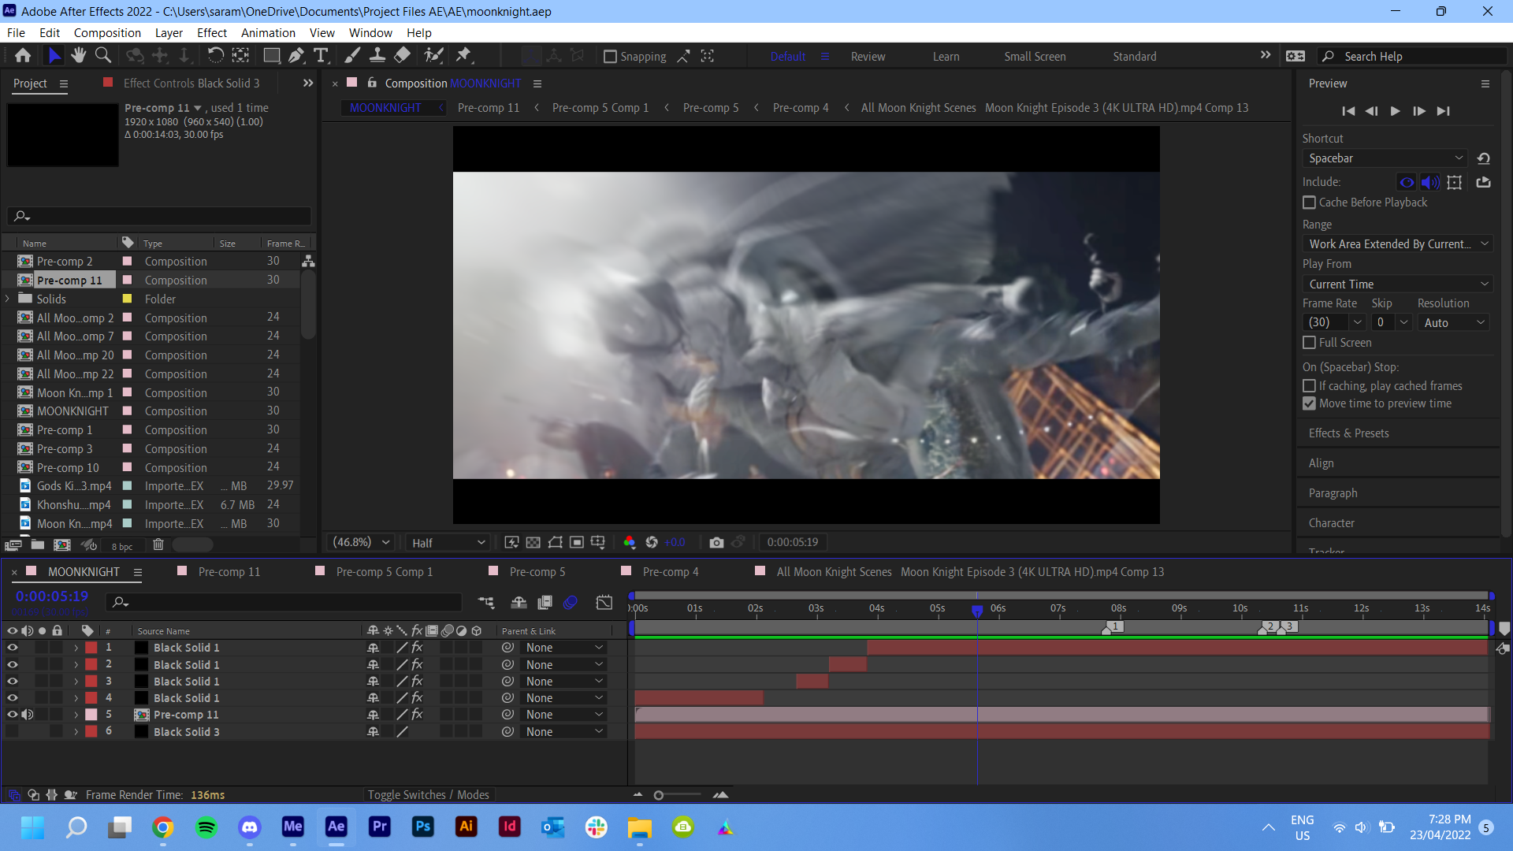Open the magnification ratio dropdown showing 46.8%
Screen dimensions: 1513x851
click(x=359, y=542)
